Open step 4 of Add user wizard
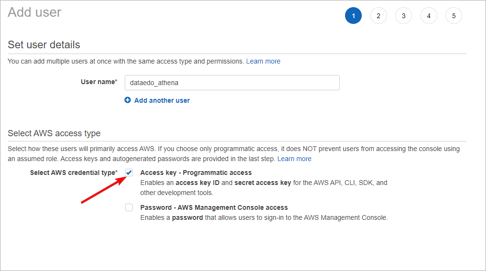The image size is (486, 271). 429,16
